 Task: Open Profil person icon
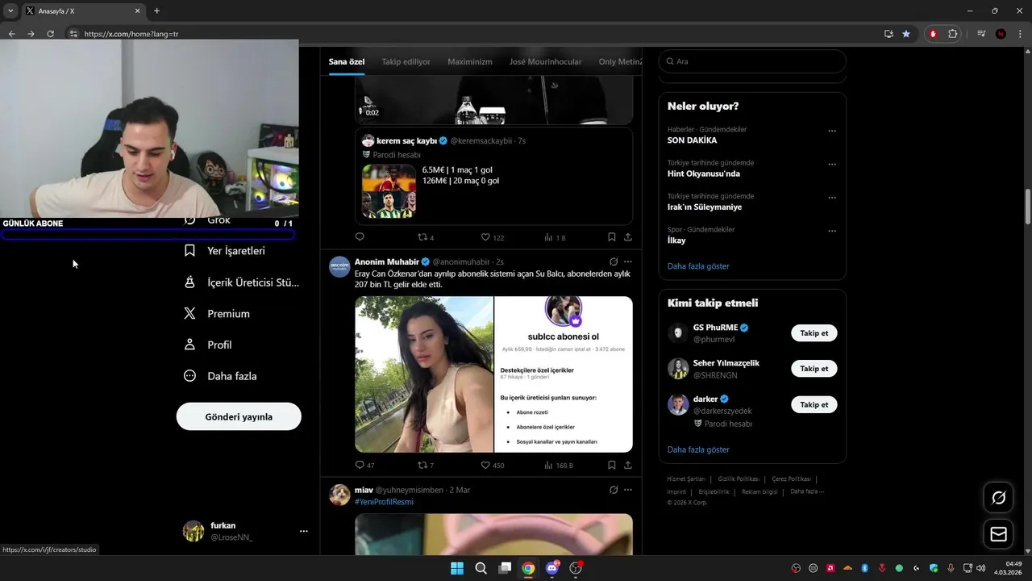[x=189, y=345]
